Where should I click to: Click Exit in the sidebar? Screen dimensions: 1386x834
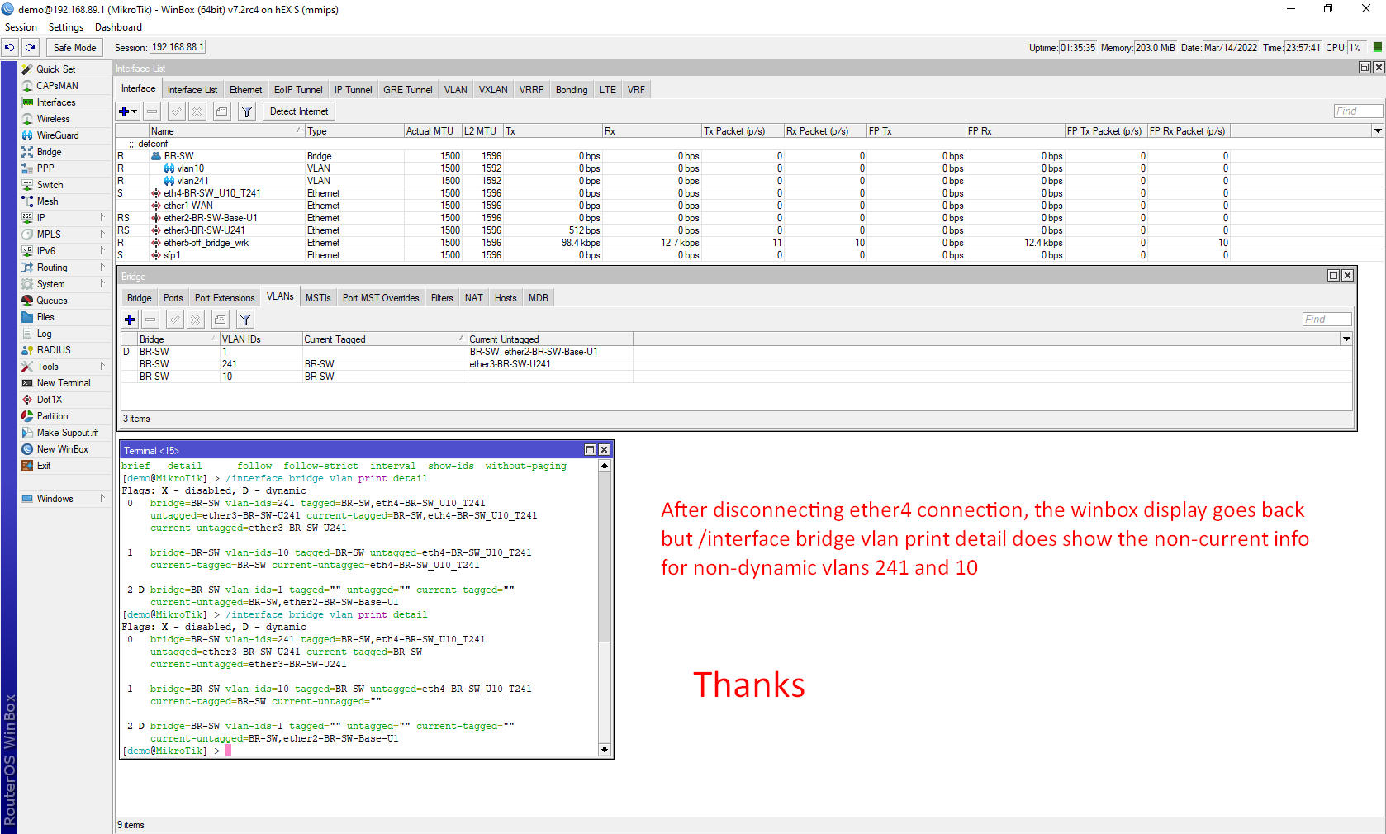44,466
